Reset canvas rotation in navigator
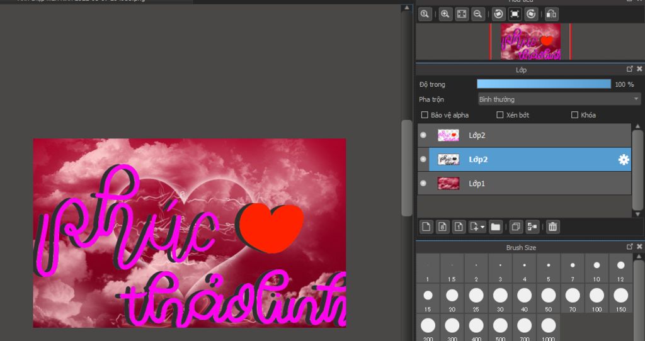 pos(515,14)
